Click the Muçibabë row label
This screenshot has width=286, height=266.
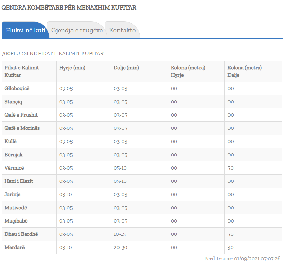(16, 221)
